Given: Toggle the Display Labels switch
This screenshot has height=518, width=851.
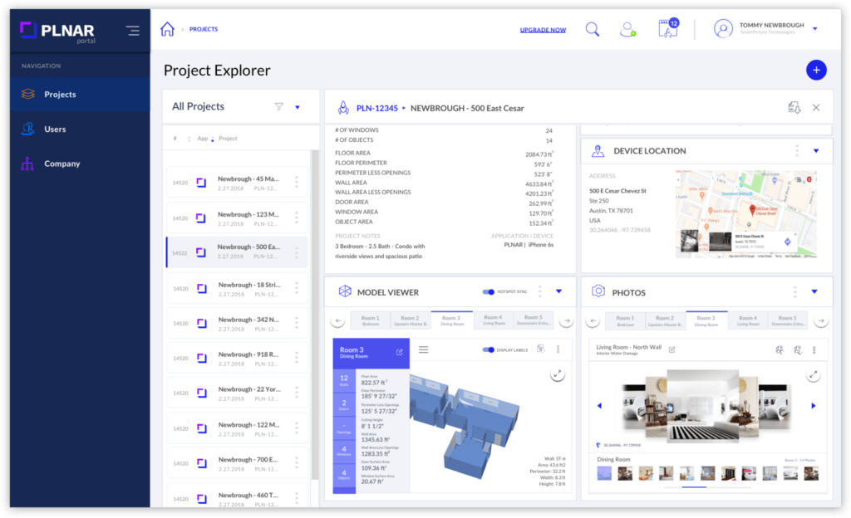Looking at the screenshot, I should point(489,349).
